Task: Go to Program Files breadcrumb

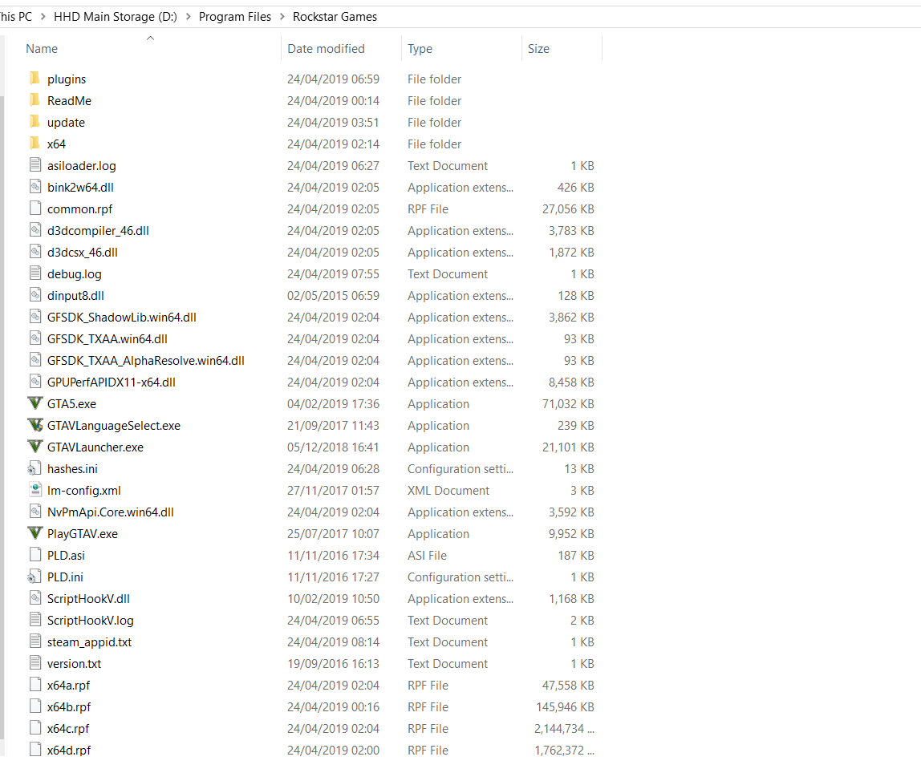Action: pyautogui.click(x=235, y=16)
